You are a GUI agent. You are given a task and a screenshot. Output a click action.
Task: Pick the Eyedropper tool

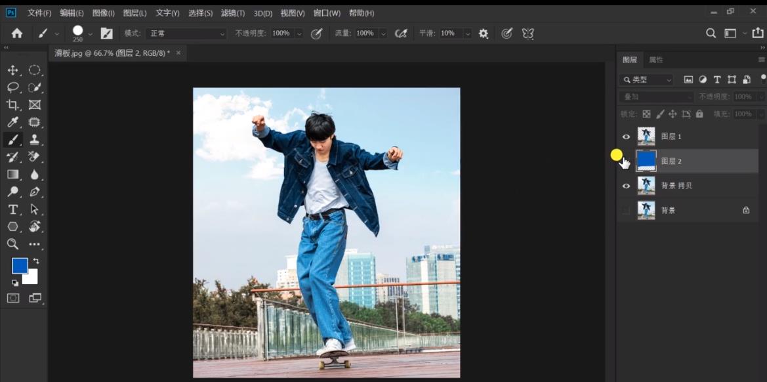pos(12,122)
